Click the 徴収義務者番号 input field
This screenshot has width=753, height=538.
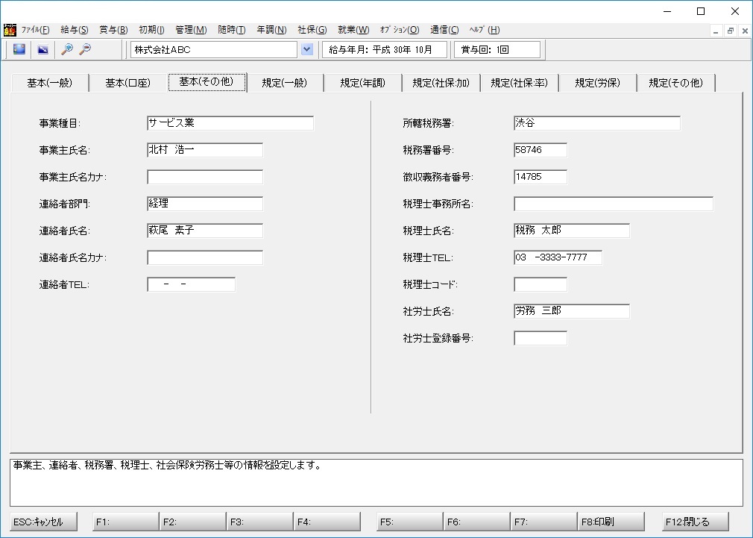[541, 177]
